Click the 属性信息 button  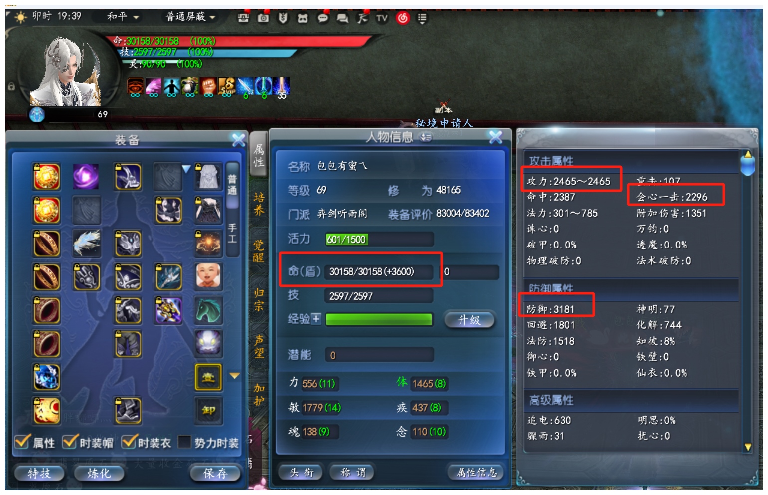click(476, 472)
